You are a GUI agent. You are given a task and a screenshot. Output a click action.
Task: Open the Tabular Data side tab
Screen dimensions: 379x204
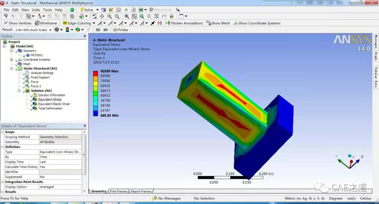coord(376,77)
